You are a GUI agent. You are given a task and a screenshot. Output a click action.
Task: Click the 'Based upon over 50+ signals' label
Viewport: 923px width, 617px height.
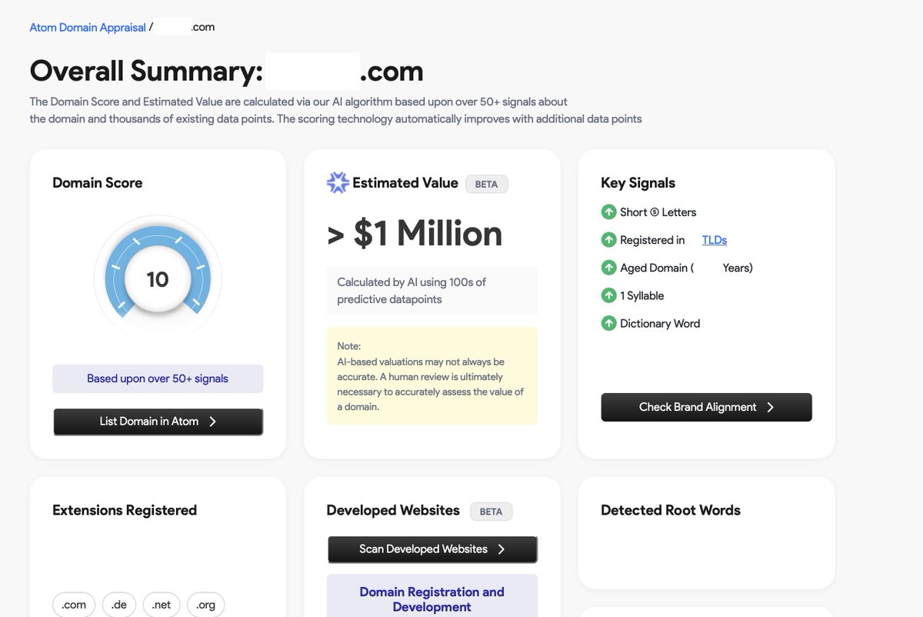[158, 379]
